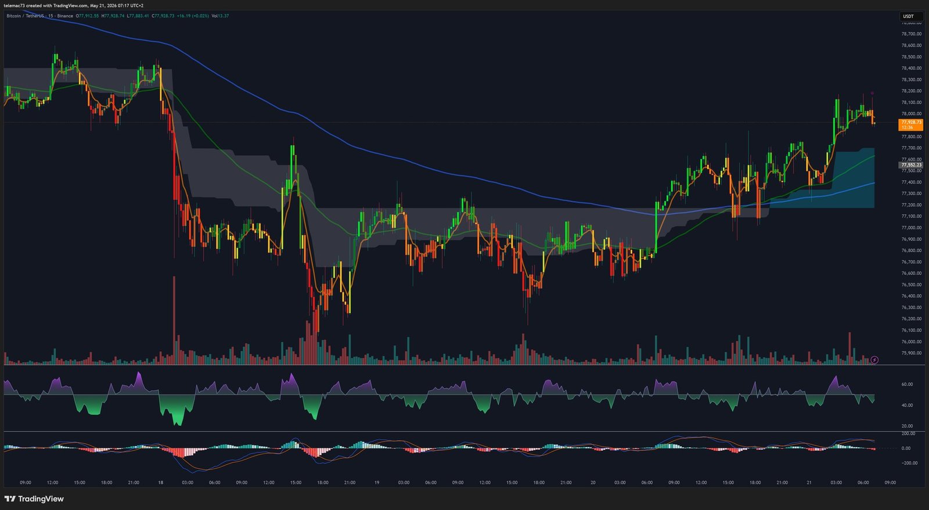Click the orange 77,928.73 current price label
The width and height of the screenshot is (929, 510).
[x=911, y=125]
